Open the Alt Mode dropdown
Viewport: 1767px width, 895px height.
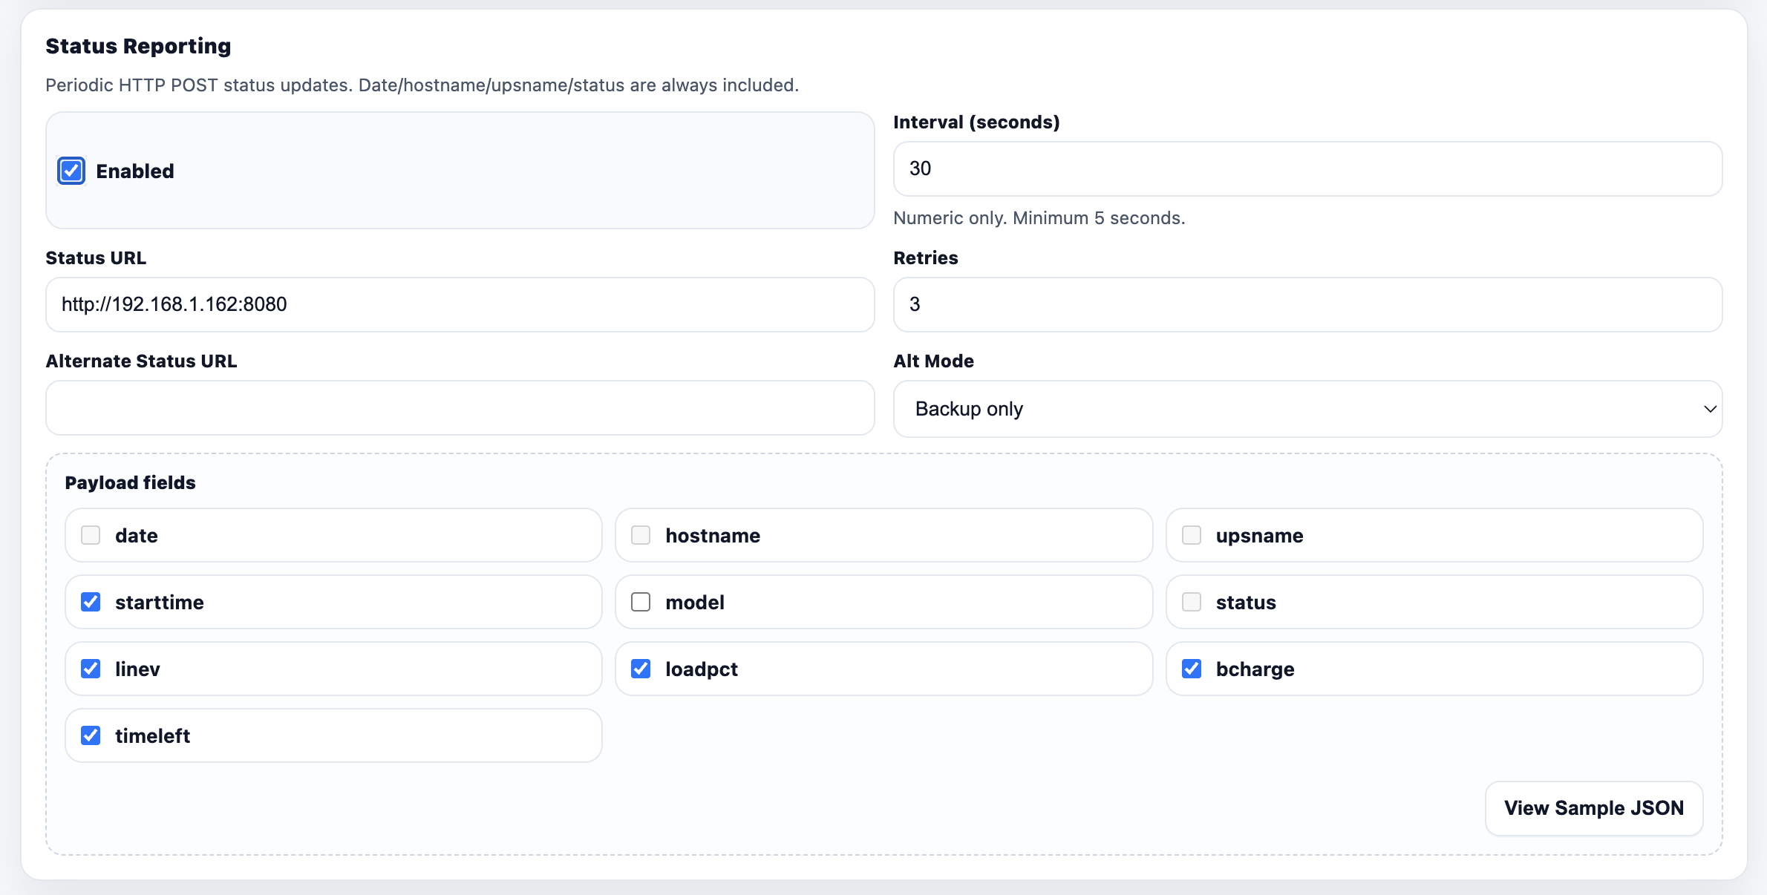click(1307, 408)
